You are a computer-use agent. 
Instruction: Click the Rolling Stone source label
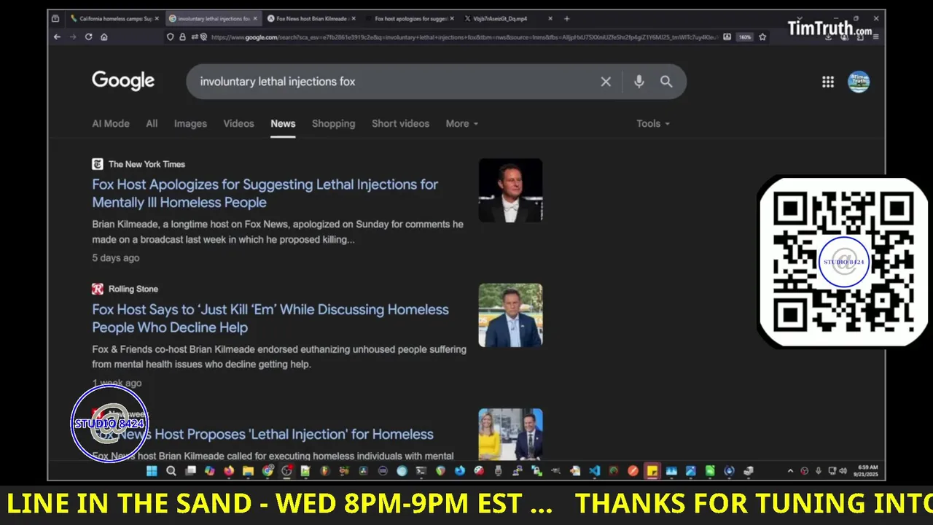pyautogui.click(x=133, y=289)
